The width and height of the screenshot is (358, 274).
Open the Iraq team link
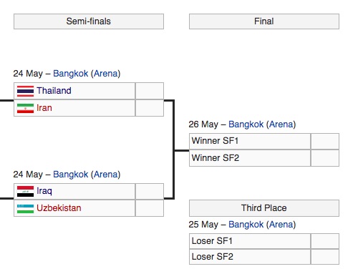[x=44, y=191]
